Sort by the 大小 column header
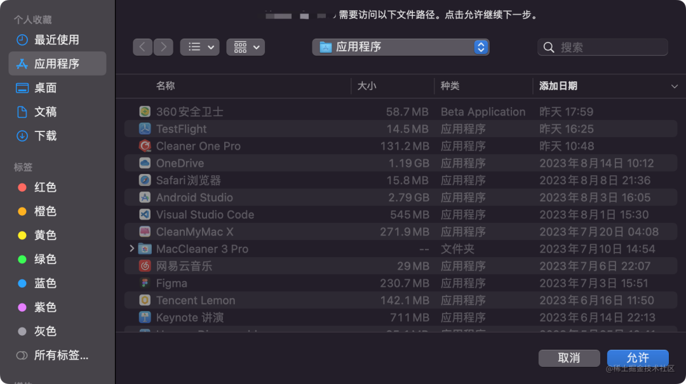Screen dimensions: 686x384 tap(367, 86)
